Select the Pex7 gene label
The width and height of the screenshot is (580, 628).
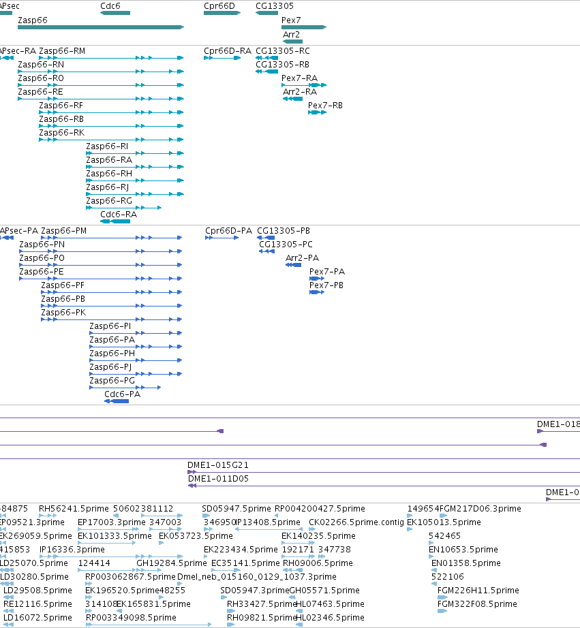pos(291,20)
